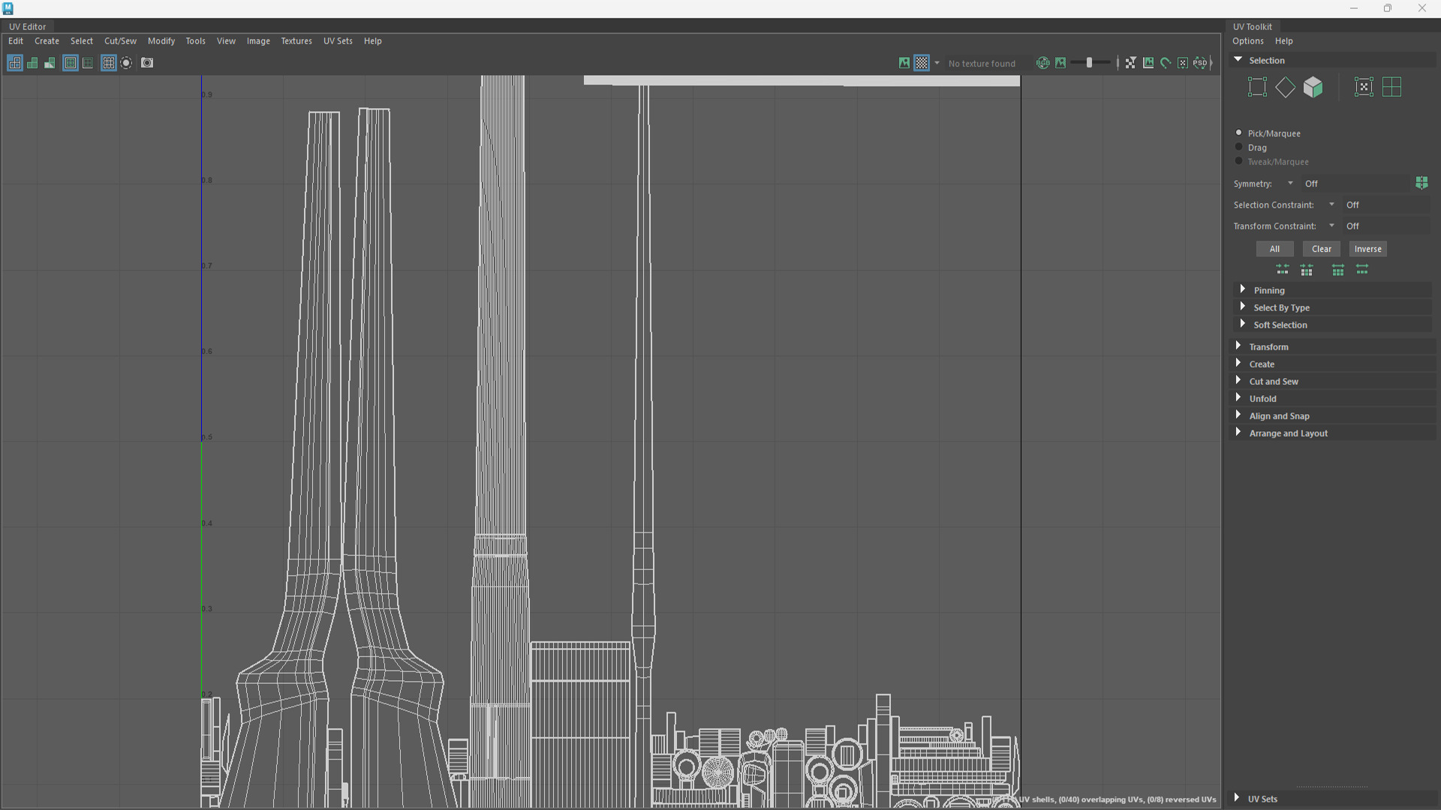This screenshot has height=810, width=1441.
Task: Open the UV Sets menu
Action: point(338,41)
